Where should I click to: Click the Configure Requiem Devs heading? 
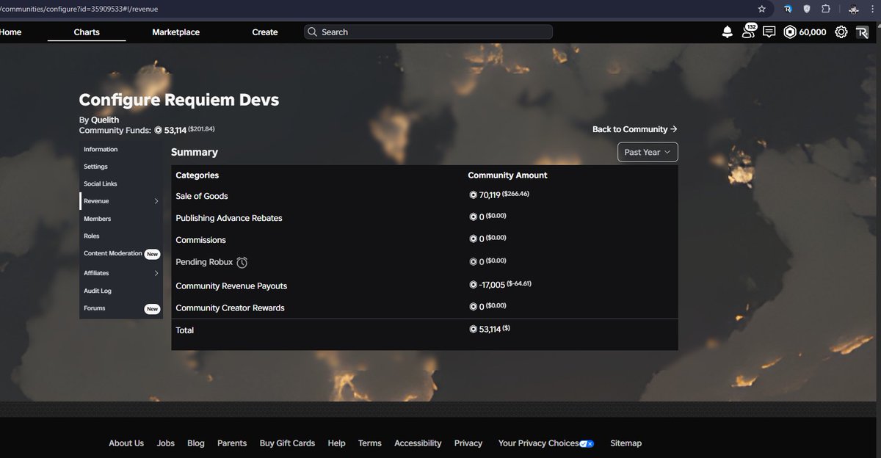tap(179, 100)
